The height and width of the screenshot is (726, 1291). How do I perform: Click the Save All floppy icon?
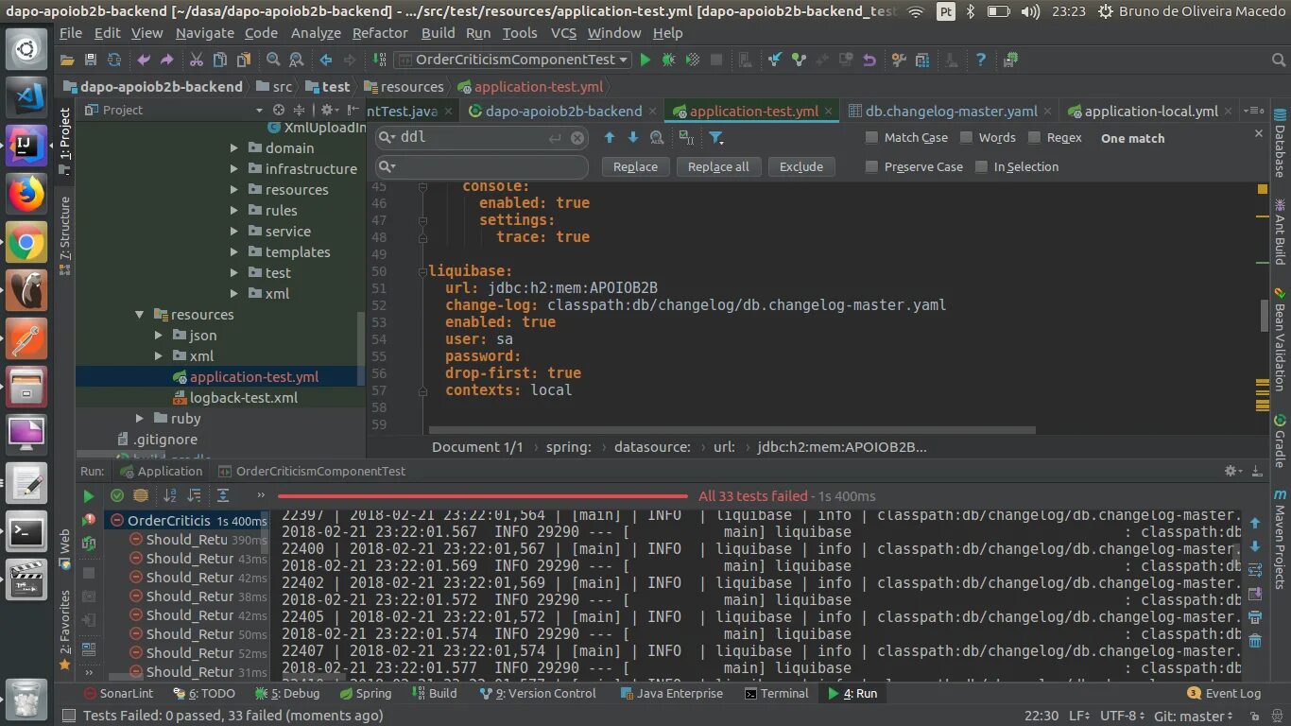pos(91,60)
